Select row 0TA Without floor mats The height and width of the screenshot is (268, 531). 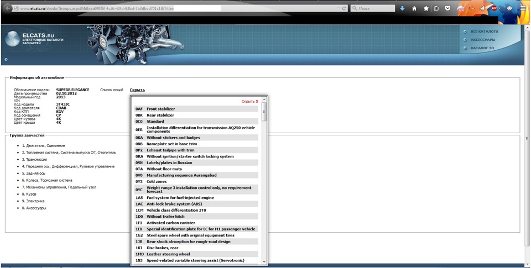pyautogui.click(x=196, y=169)
